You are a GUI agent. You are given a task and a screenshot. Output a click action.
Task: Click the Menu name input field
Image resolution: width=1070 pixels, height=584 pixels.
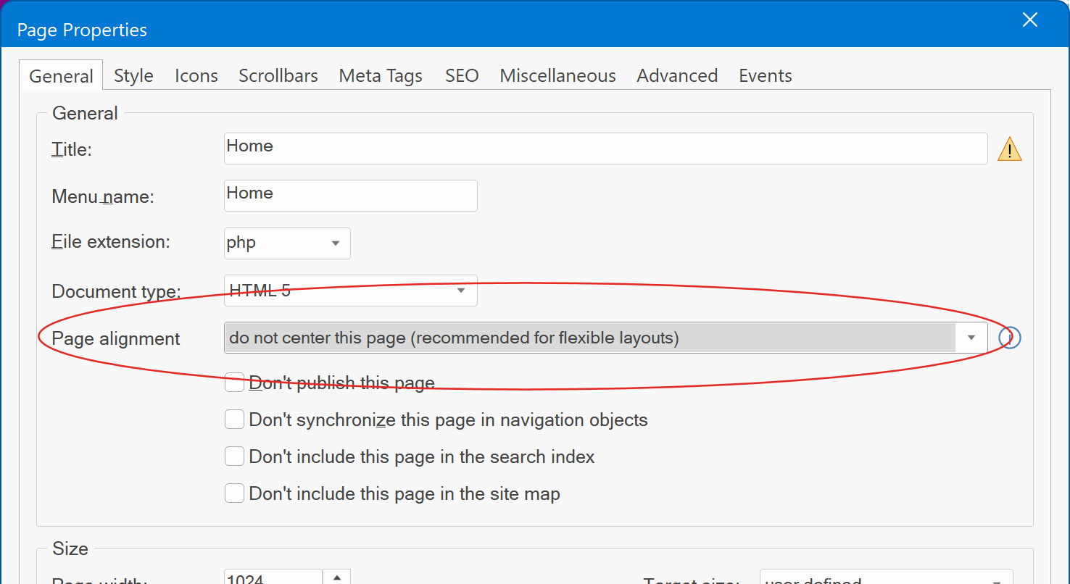click(x=350, y=196)
